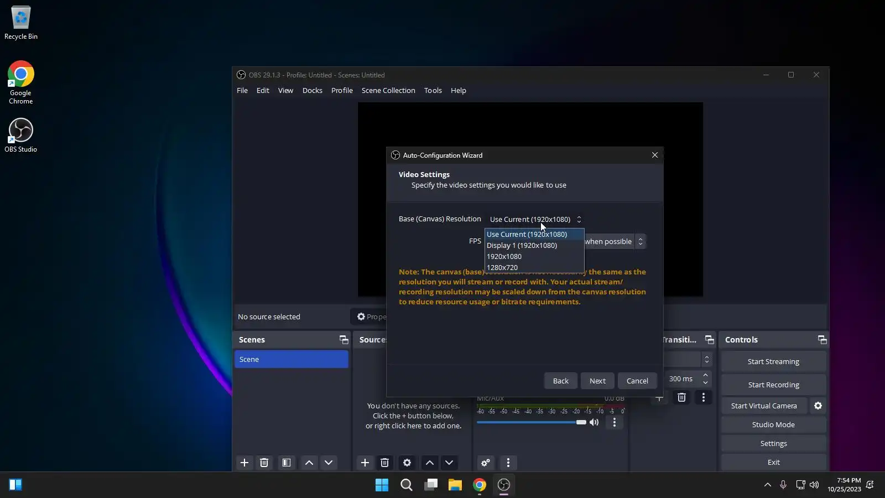885x498 pixels.
Task: Choose 1920x1080 resolution option
Action: click(534, 256)
